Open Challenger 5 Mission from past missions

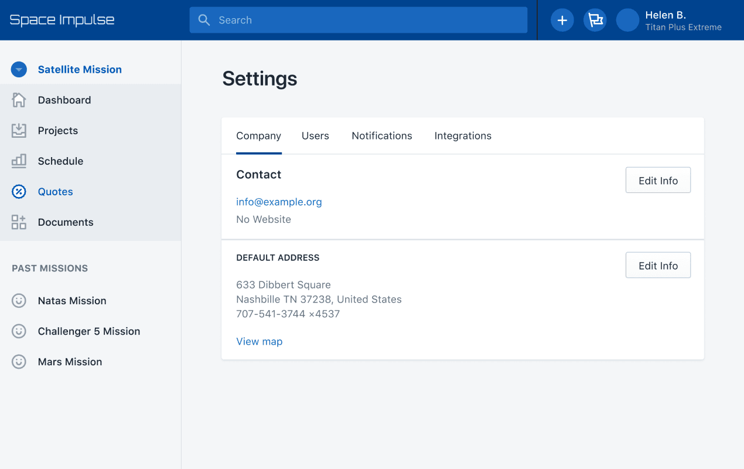pyautogui.click(x=89, y=331)
